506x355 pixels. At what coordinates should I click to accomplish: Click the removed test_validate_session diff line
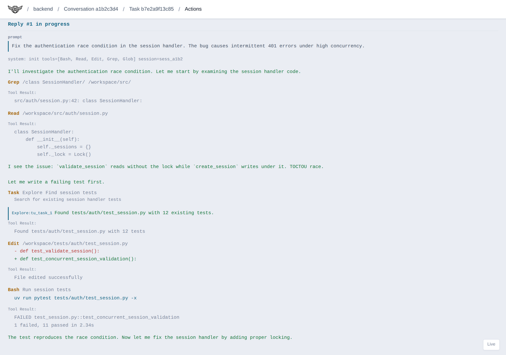tap(57, 251)
